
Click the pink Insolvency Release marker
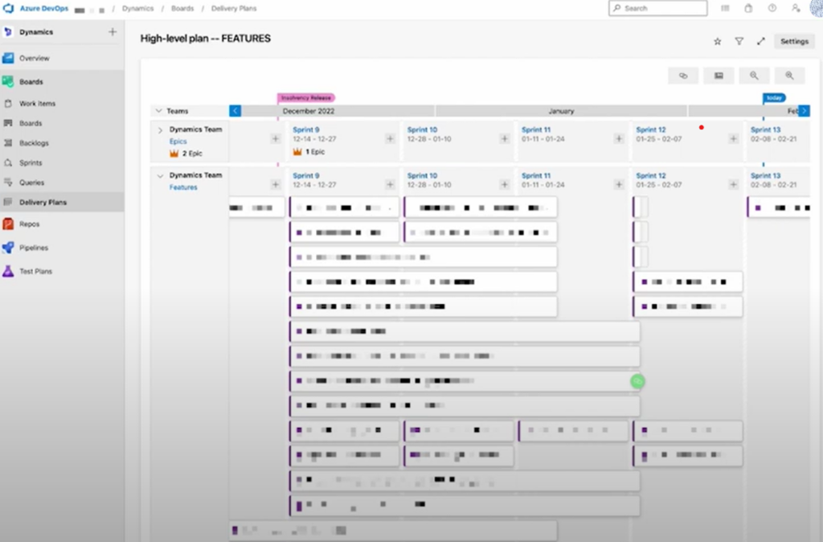(305, 97)
